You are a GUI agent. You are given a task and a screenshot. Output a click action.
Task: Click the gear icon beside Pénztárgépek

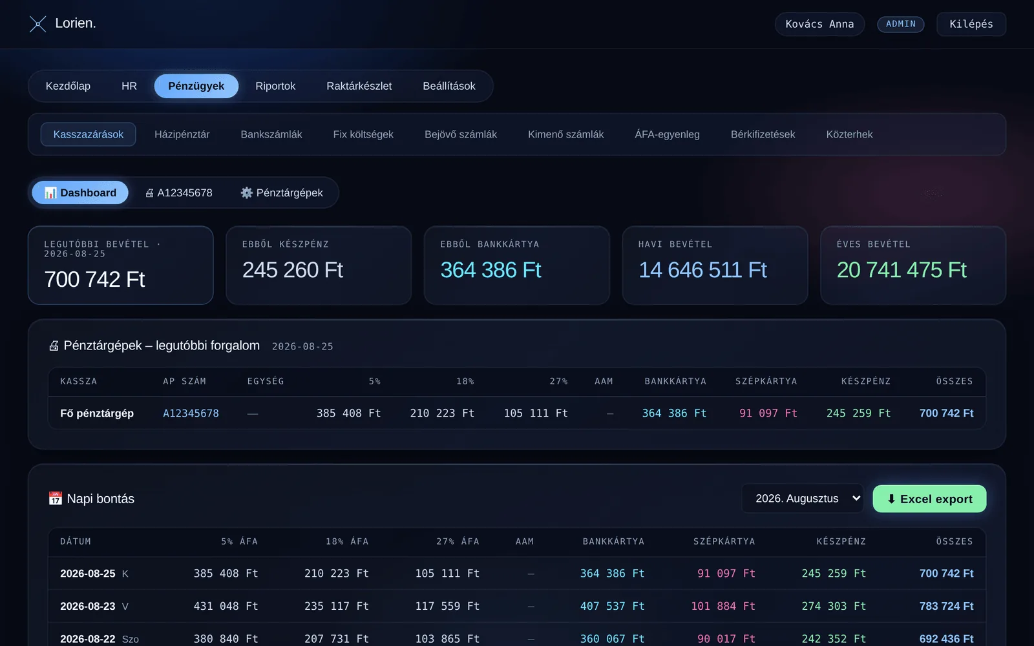click(x=246, y=193)
